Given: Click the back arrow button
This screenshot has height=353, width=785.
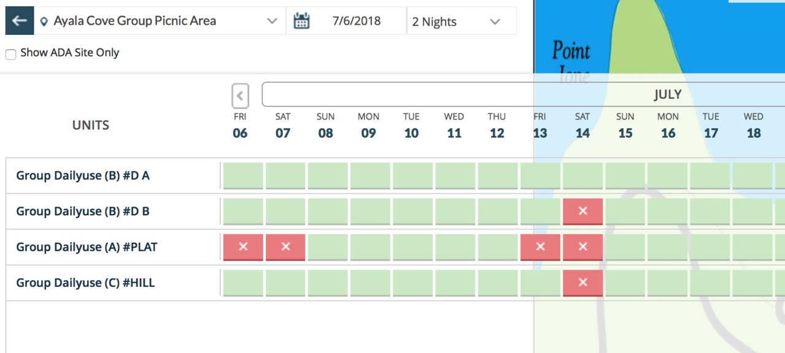Looking at the screenshot, I should (20, 21).
